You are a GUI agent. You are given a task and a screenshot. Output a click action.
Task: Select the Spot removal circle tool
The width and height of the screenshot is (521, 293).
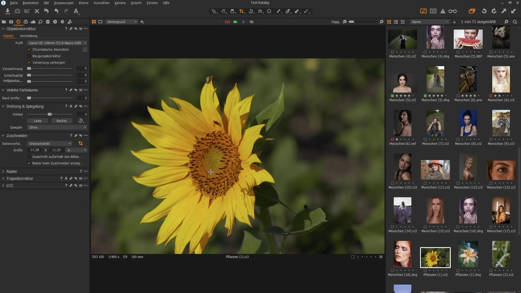coord(269,11)
